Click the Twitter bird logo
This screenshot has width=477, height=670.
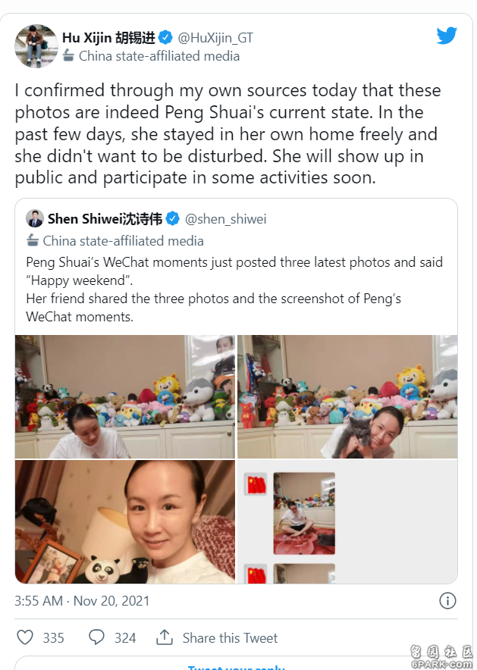[447, 36]
